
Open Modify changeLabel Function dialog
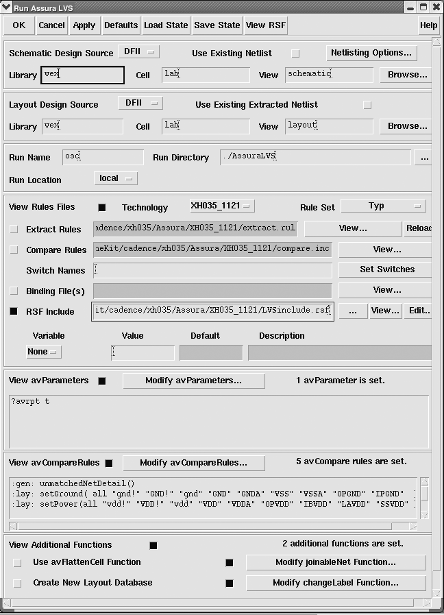point(336,583)
